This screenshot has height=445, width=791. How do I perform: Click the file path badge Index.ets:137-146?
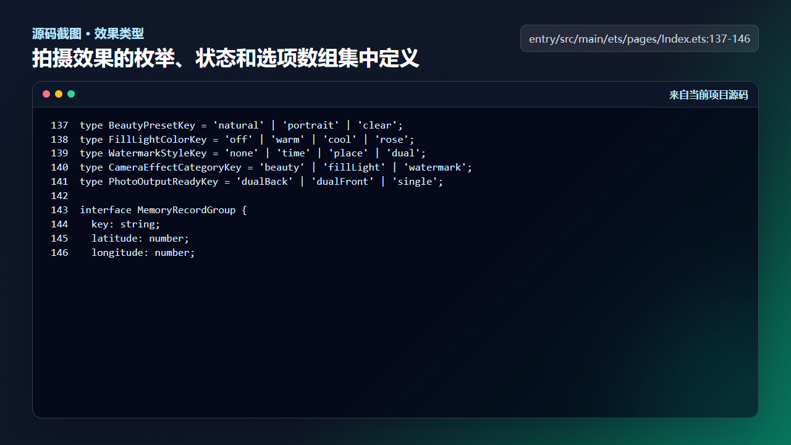click(640, 38)
